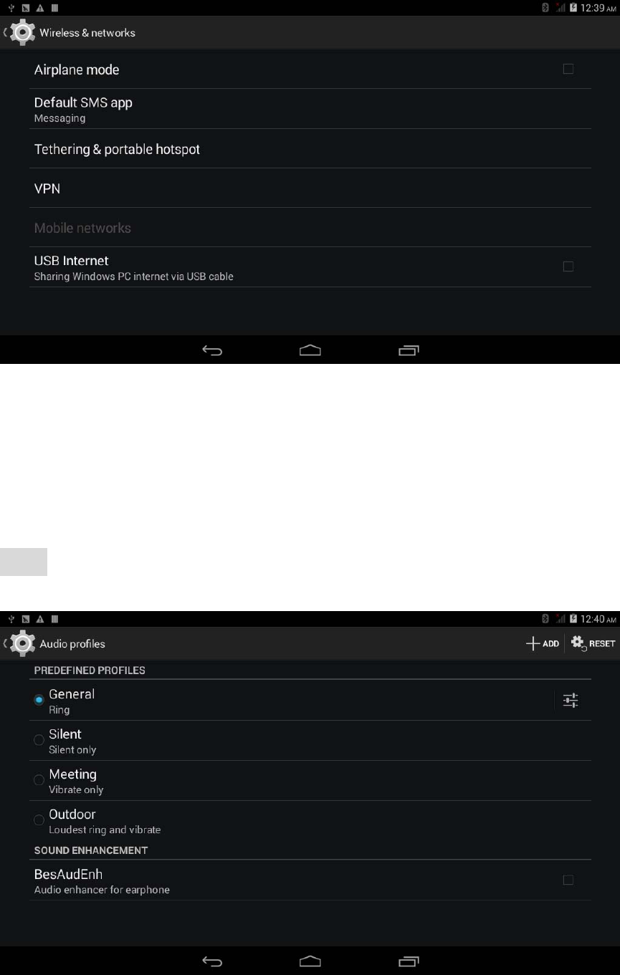Tap the Audio profiles settings gear icon
This screenshot has height=975, width=620.
tap(23, 643)
